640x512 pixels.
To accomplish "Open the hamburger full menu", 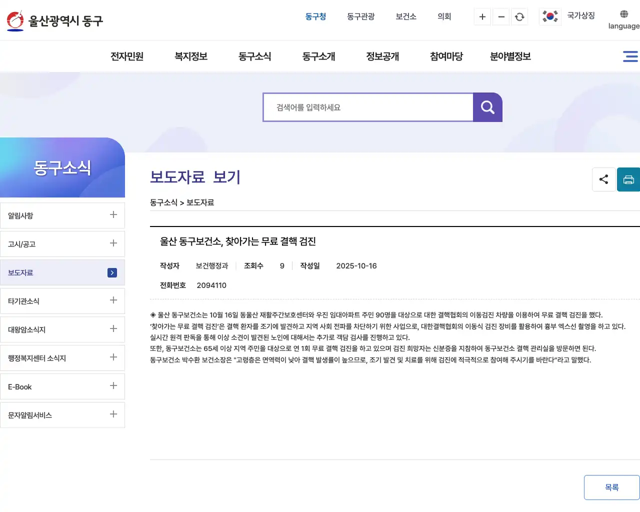I will [x=630, y=56].
